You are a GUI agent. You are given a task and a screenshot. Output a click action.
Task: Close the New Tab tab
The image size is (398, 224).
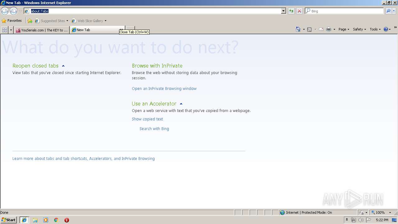121,30
